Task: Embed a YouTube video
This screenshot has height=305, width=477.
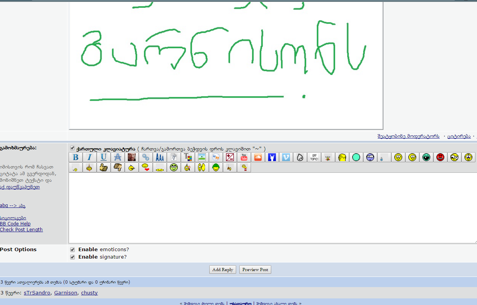Action: [244, 157]
